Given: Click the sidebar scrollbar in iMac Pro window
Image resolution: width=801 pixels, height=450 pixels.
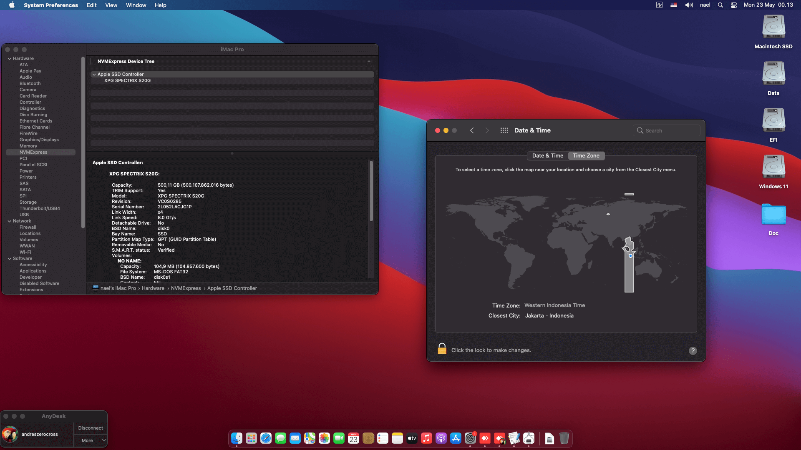Looking at the screenshot, I should point(83,143).
